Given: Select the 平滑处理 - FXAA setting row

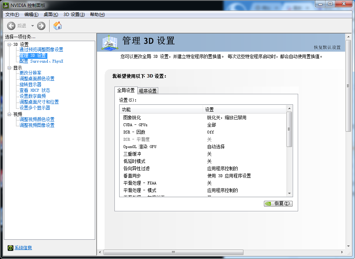Looking at the screenshot, I should coord(203,183).
